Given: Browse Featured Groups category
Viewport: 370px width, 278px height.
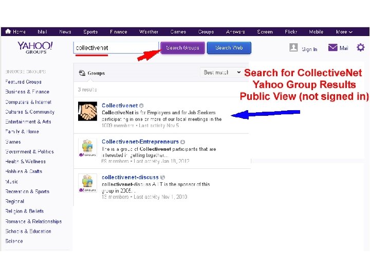Looking at the screenshot, I should coord(23,82).
